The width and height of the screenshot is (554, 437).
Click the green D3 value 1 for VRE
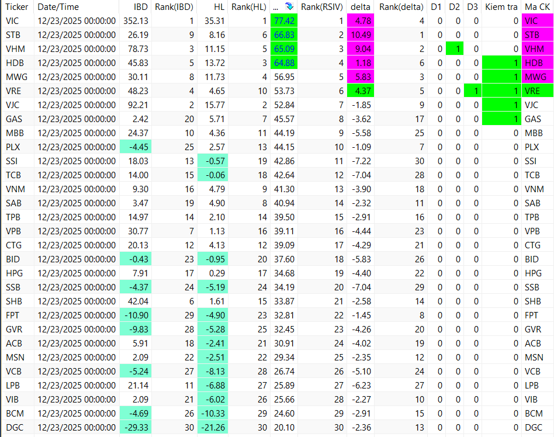(x=473, y=91)
